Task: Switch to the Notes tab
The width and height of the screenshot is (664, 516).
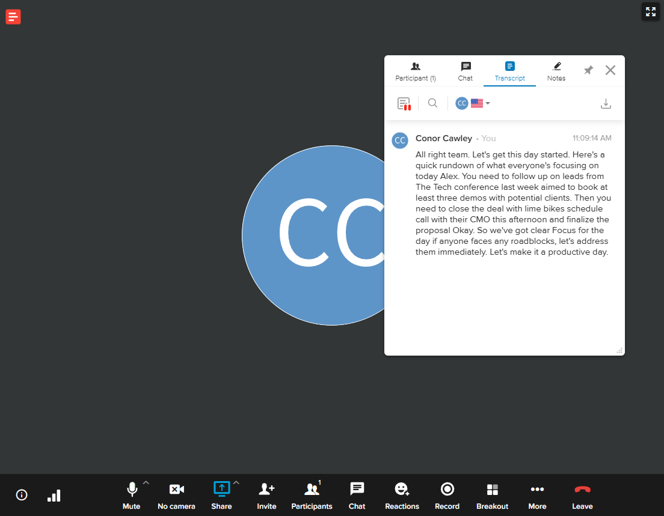Action: [x=556, y=71]
